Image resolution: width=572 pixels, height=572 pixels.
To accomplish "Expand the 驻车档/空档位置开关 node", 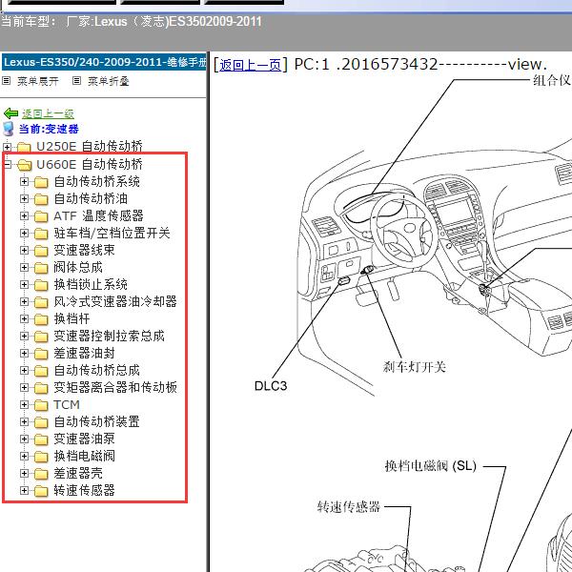I will 24,233.
